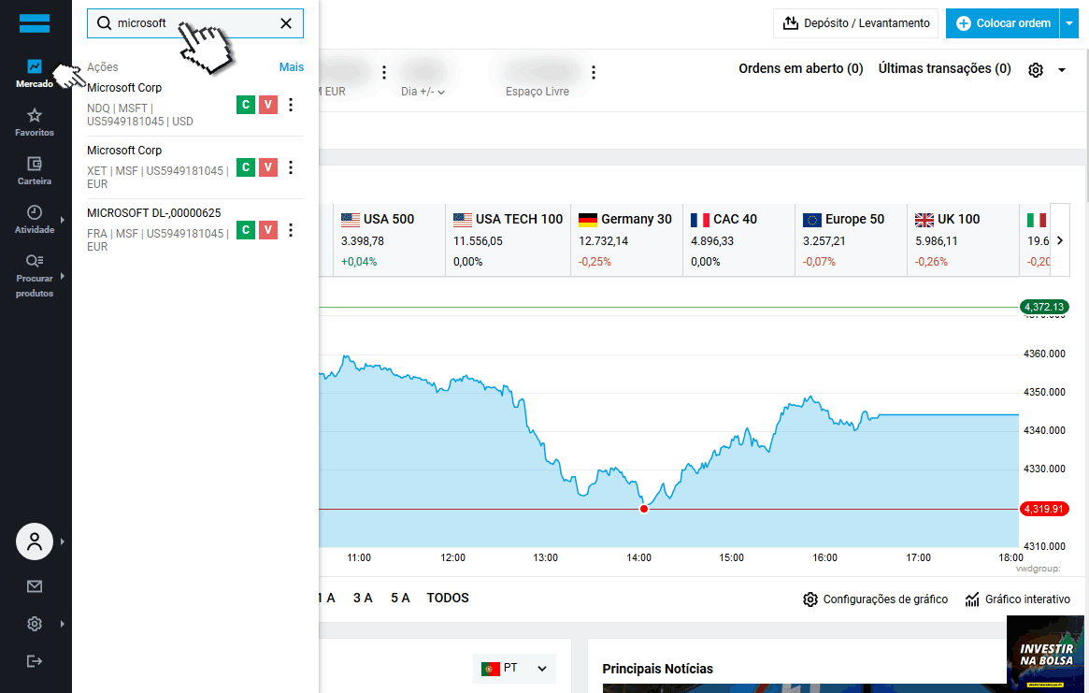Open Carteira wallet in sidebar
This screenshot has width=1089, height=693.
click(34, 171)
